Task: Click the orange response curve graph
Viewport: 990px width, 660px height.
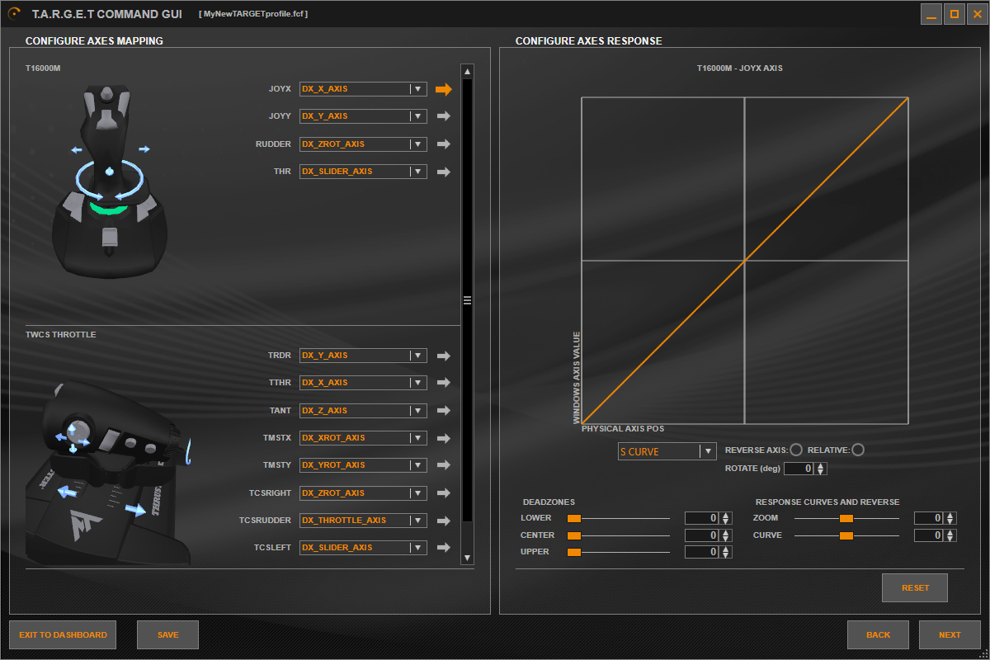Action: 745,261
